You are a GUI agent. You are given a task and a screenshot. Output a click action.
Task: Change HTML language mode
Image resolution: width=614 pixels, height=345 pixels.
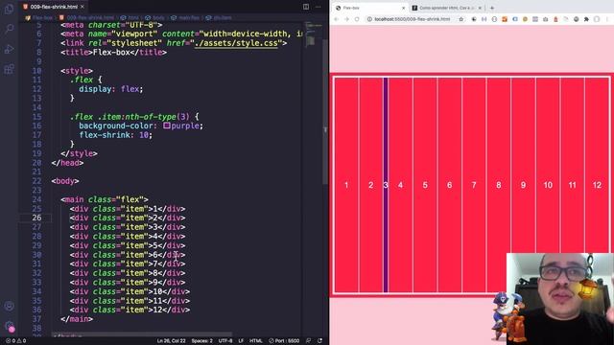coord(256,341)
